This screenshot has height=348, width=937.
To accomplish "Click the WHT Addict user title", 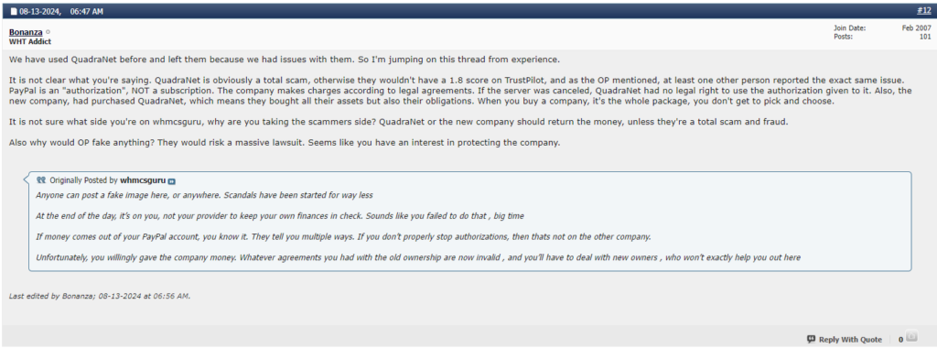I will (30, 41).
